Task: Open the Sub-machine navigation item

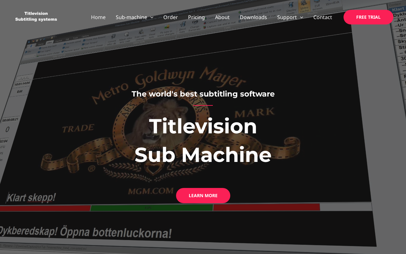Action: [x=131, y=17]
